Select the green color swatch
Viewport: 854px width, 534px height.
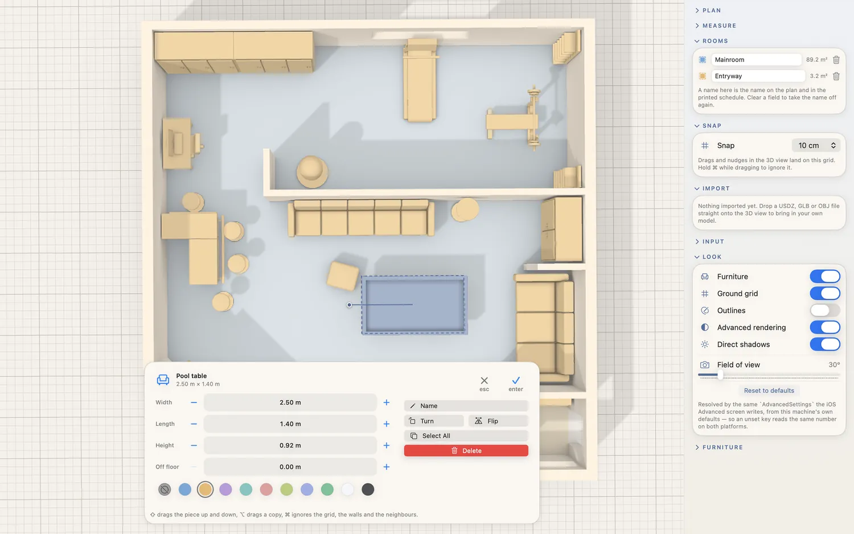(x=327, y=490)
